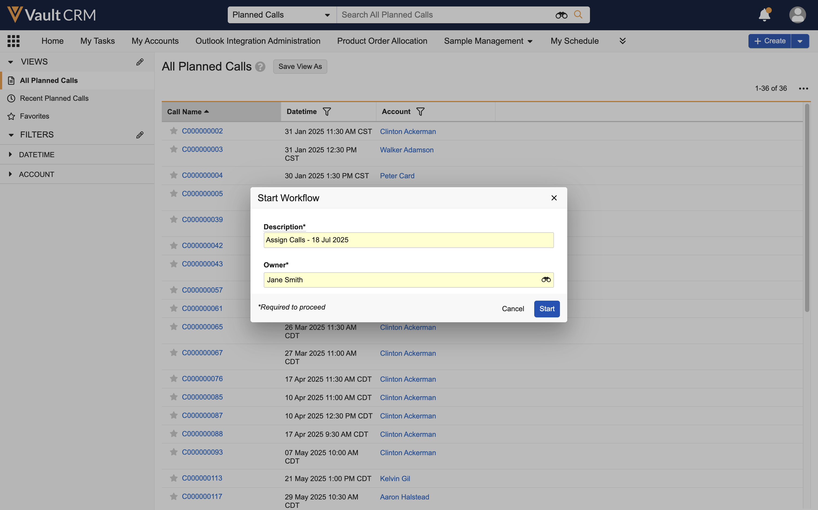
Task: Click the binoculars icon in Owner field
Action: coord(546,280)
